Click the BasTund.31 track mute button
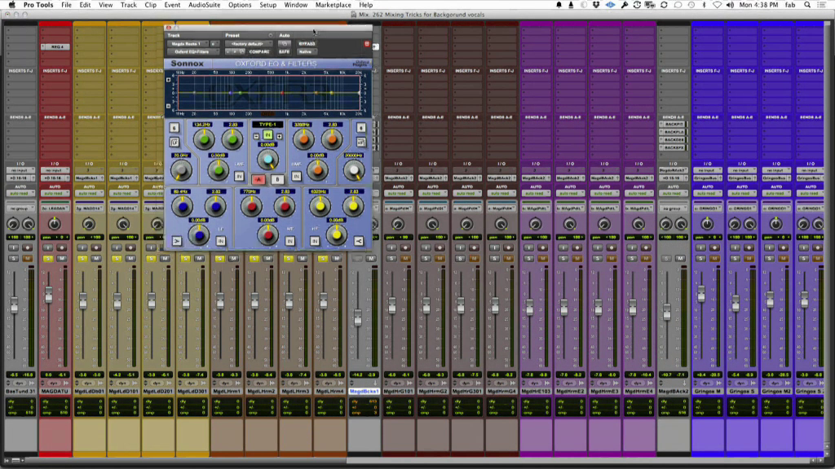835x469 pixels. click(27, 258)
